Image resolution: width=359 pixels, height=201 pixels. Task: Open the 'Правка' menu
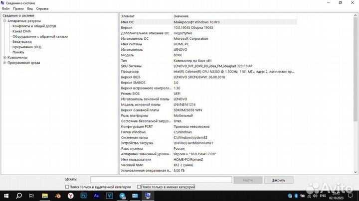pyautogui.click(x=18, y=8)
